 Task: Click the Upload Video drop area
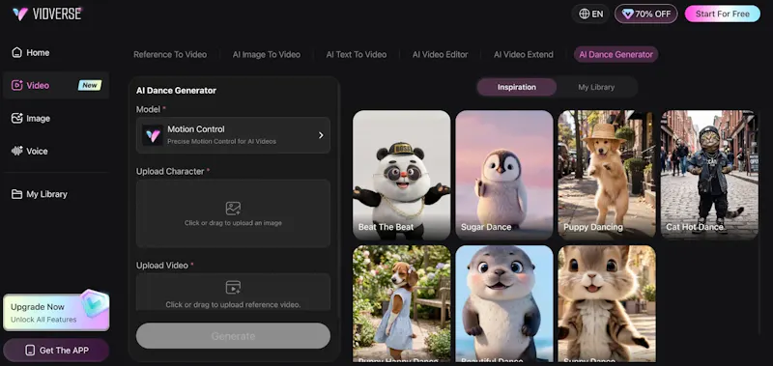click(233, 292)
